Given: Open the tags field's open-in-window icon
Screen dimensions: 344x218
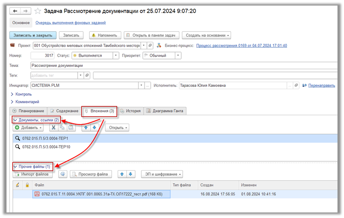Looking at the screenshot, I should [87, 75].
